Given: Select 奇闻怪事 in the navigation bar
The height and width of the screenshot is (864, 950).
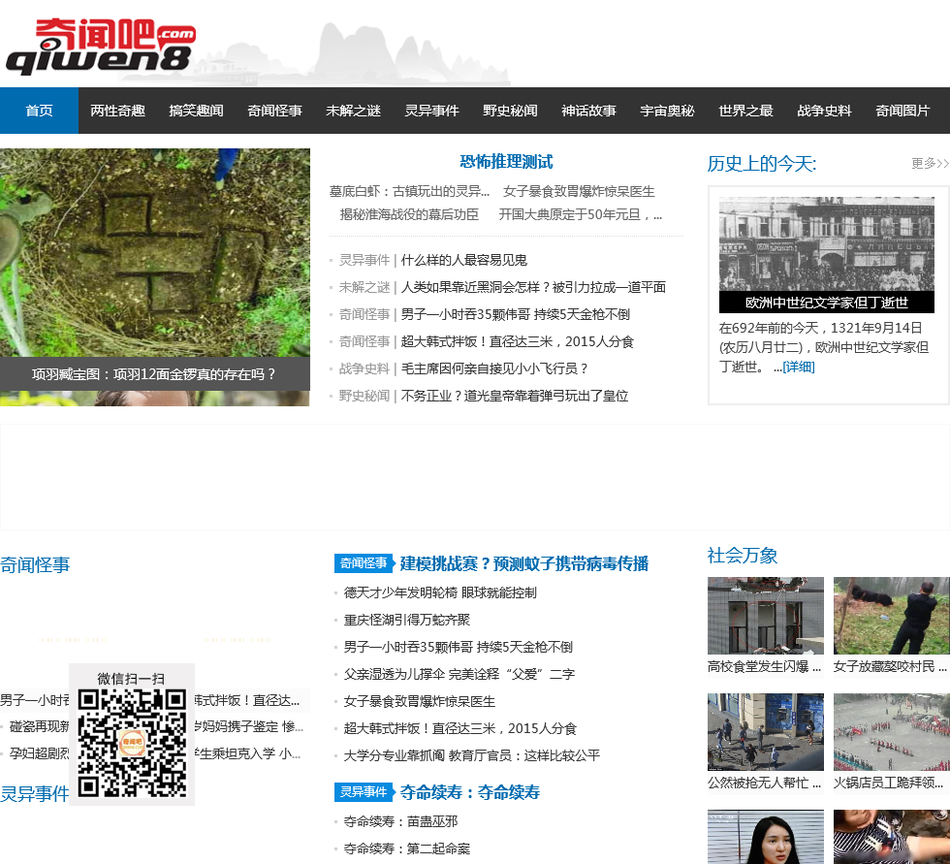Looking at the screenshot, I should (274, 111).
